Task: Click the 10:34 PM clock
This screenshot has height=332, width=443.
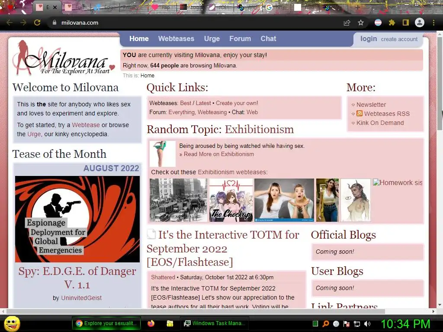Action: point(406,324)
